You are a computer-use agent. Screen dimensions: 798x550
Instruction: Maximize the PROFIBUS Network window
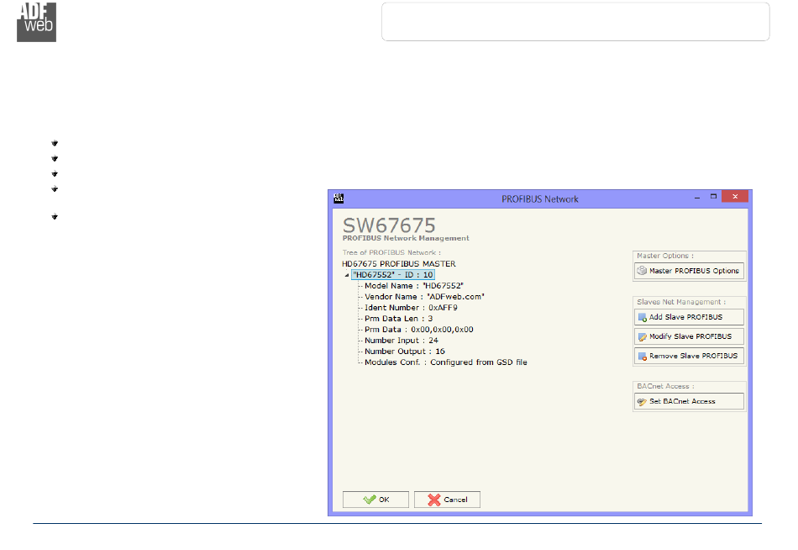[713, 197]
